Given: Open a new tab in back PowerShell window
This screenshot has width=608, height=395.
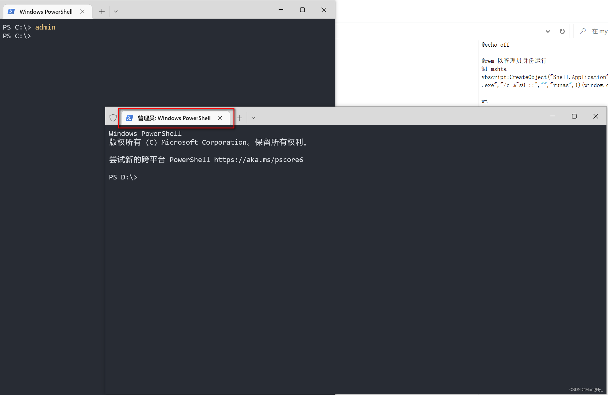Looking at the screenshot, I should coord(102,12).
